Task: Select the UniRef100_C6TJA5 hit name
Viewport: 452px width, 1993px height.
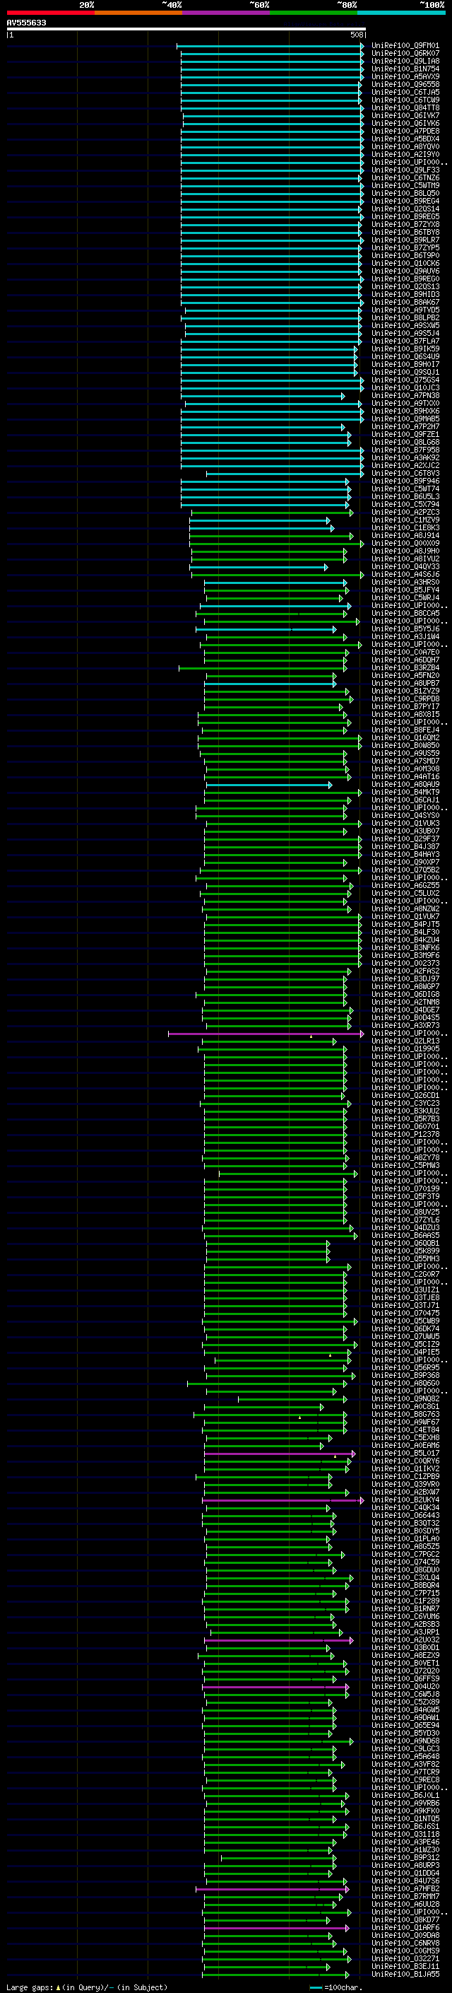Action: [405, 92]
